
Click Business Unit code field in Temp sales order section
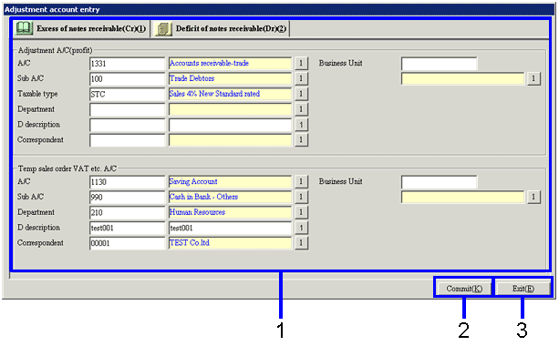(439, 182)
